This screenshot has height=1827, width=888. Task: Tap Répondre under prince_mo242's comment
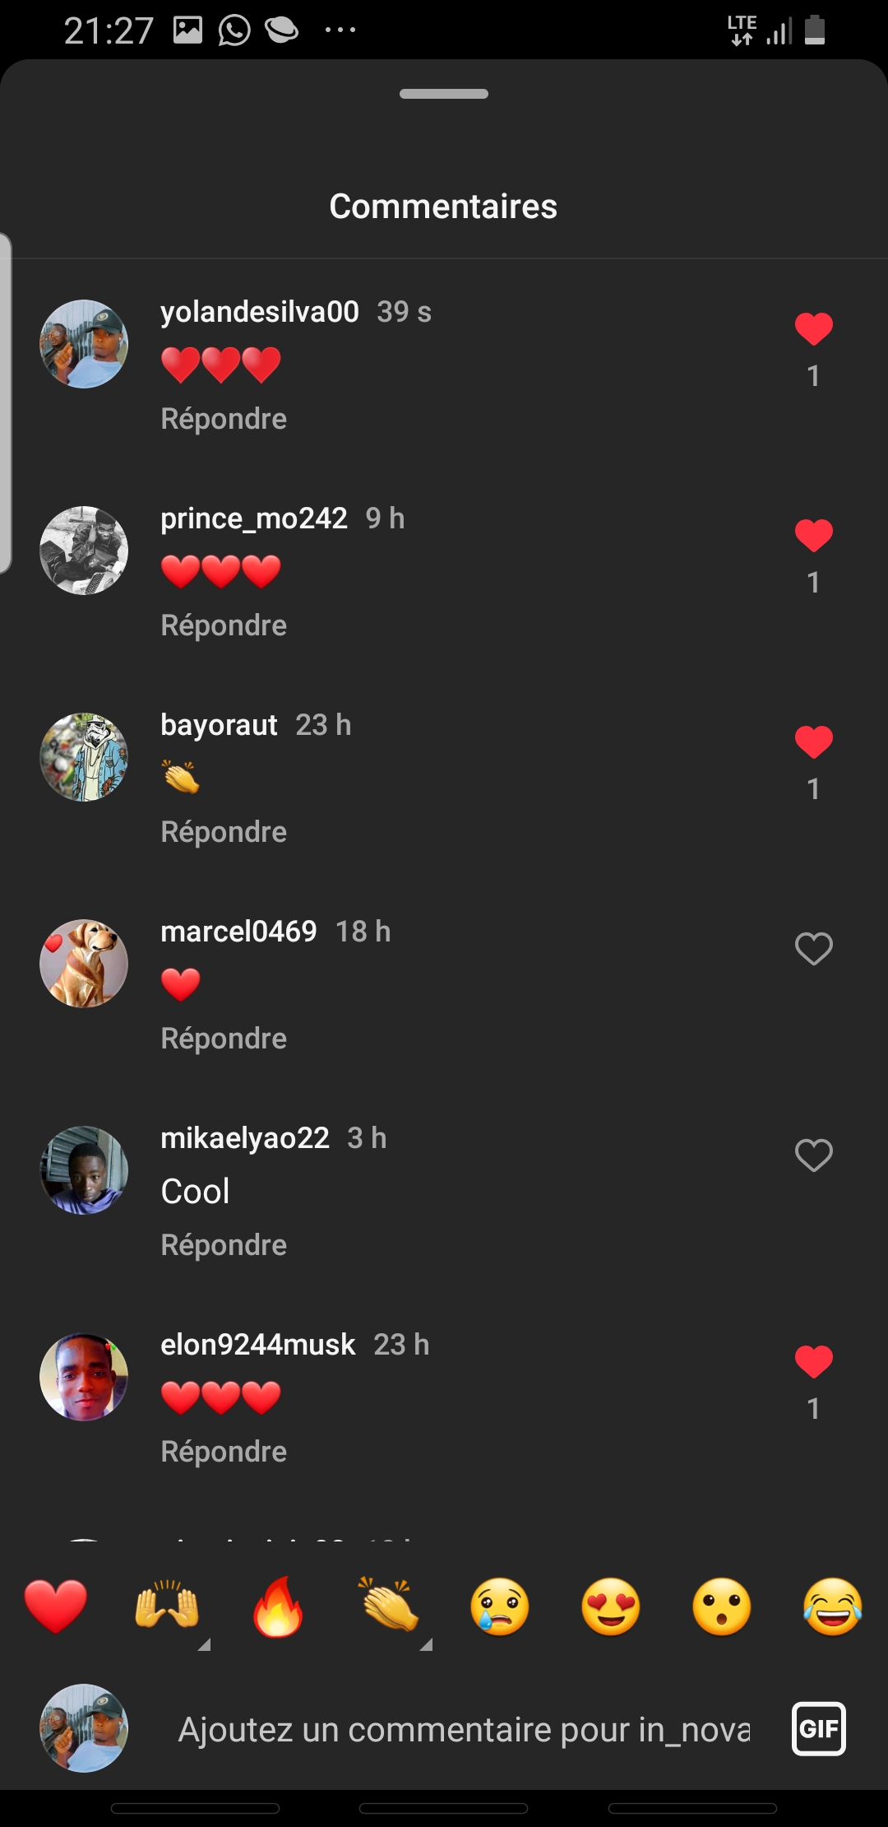(x=224, y=625)
